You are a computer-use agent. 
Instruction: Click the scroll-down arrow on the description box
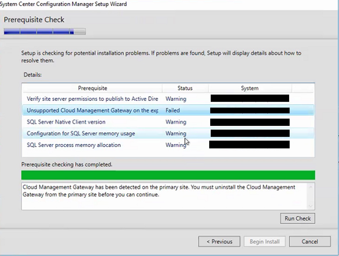tap(311, 206)
